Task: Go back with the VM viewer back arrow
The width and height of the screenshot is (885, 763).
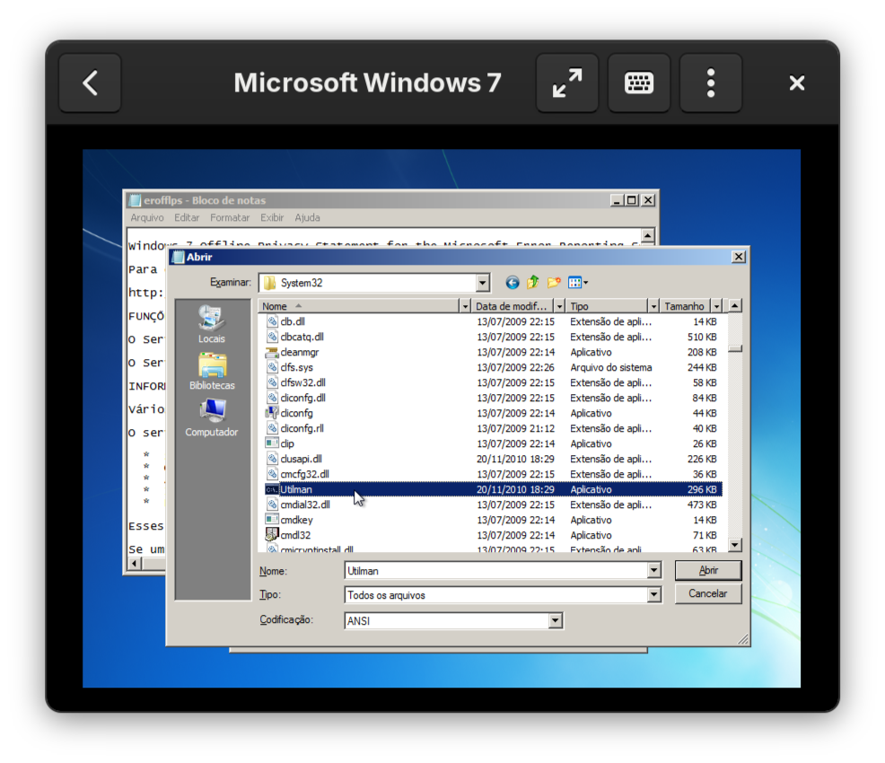Action: point(90,83)
